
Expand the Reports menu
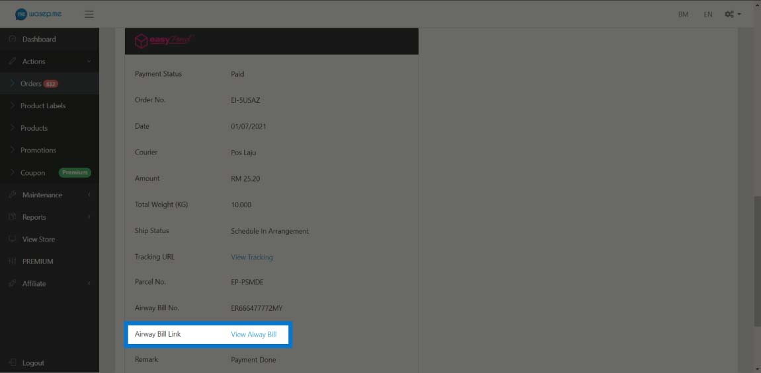click(x=50, y=217)
